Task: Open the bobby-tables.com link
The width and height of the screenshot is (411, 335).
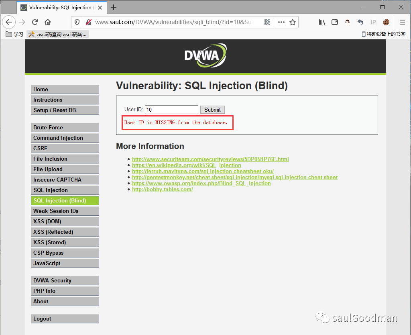Action: (x=163, y=190)
